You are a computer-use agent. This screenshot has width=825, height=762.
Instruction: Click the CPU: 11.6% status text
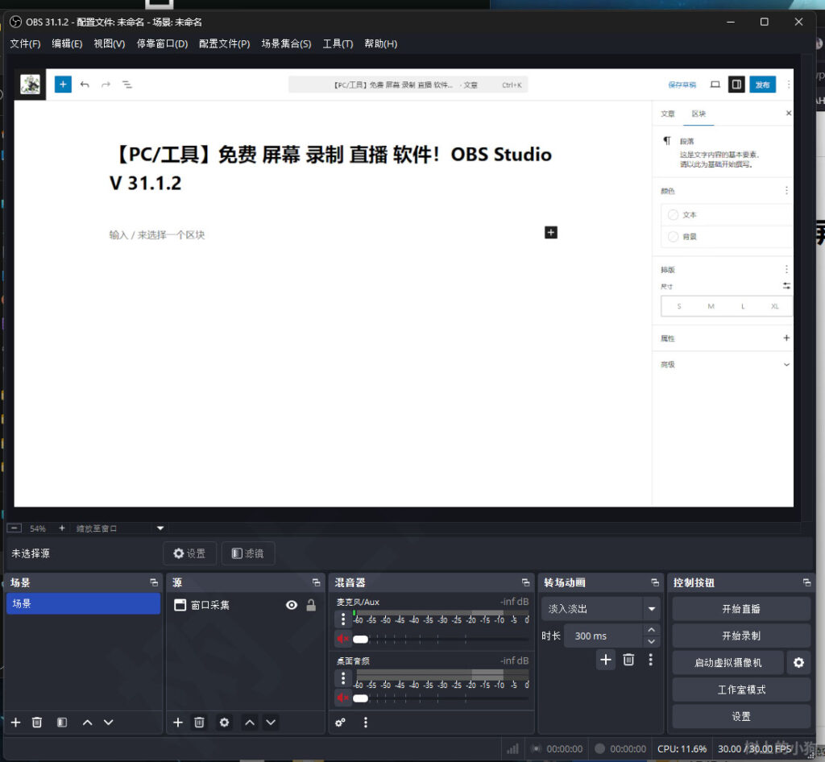682,749
